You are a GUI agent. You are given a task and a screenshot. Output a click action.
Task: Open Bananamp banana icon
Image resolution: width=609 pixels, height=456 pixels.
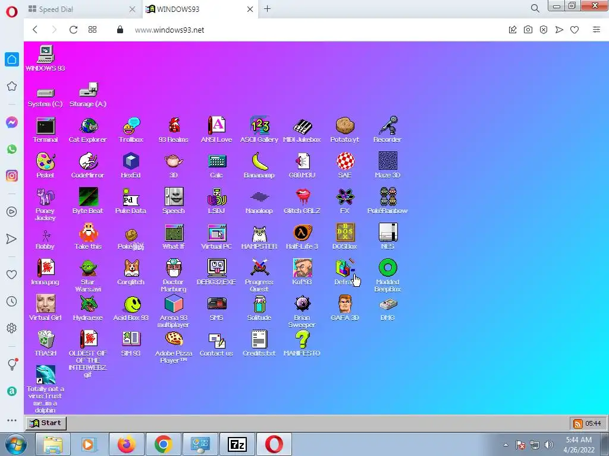tap(259, 166)
